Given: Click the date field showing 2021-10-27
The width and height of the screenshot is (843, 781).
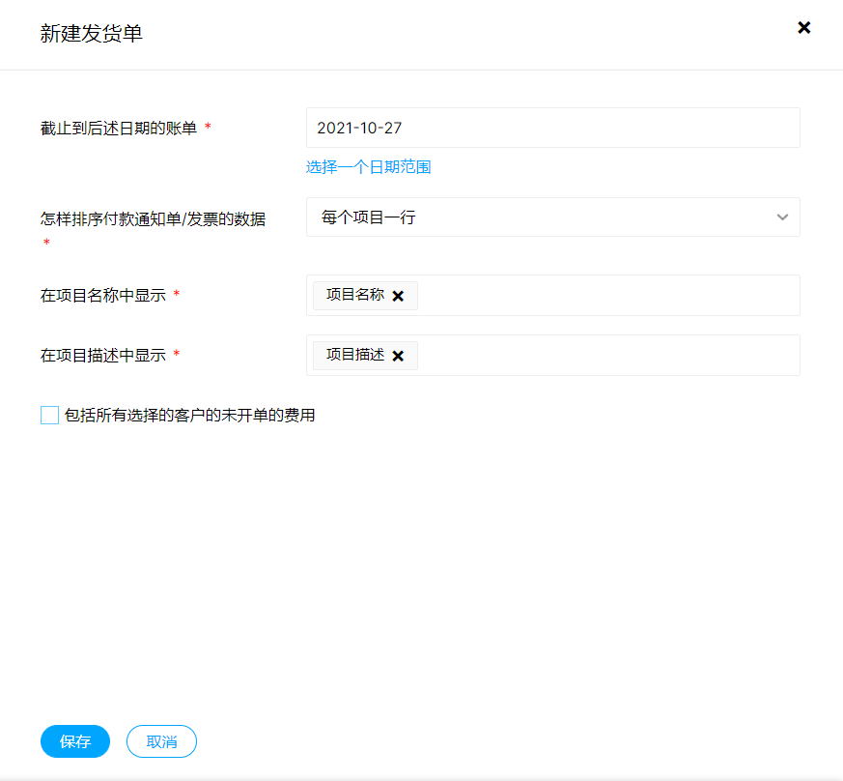Looking at the screenshot, I should click(552, 128).
